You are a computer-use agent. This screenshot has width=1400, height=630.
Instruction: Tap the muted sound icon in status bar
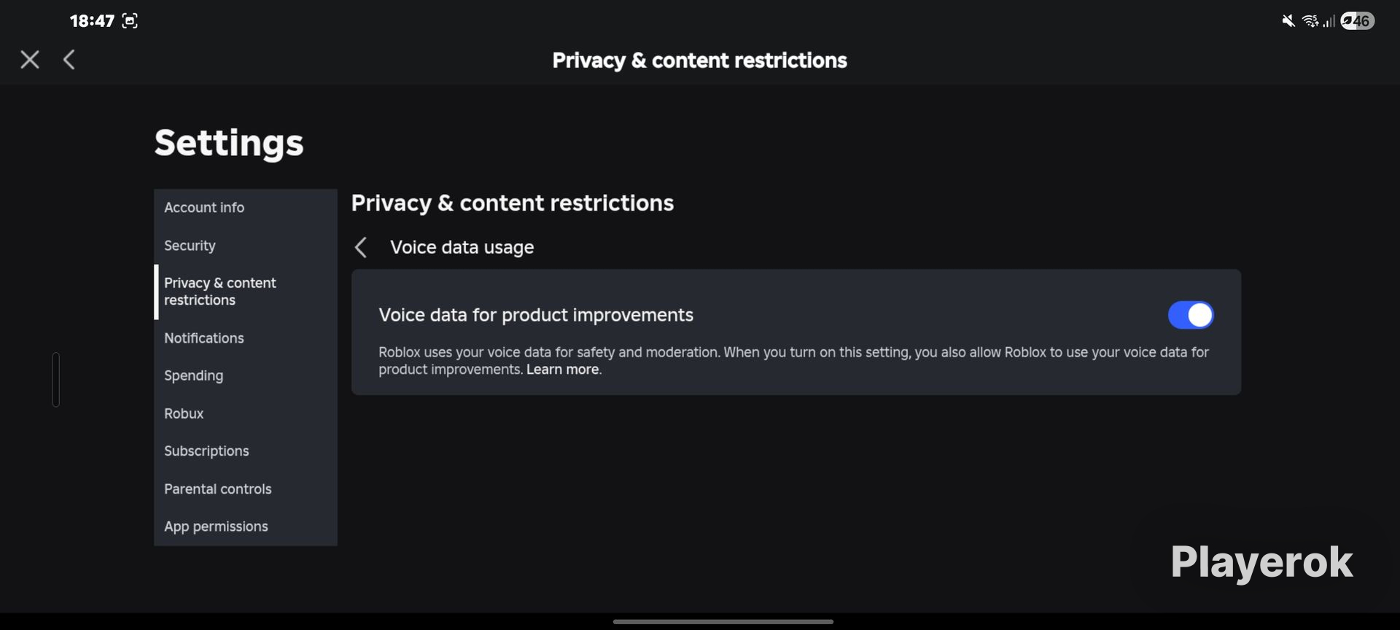(1288, 21)
